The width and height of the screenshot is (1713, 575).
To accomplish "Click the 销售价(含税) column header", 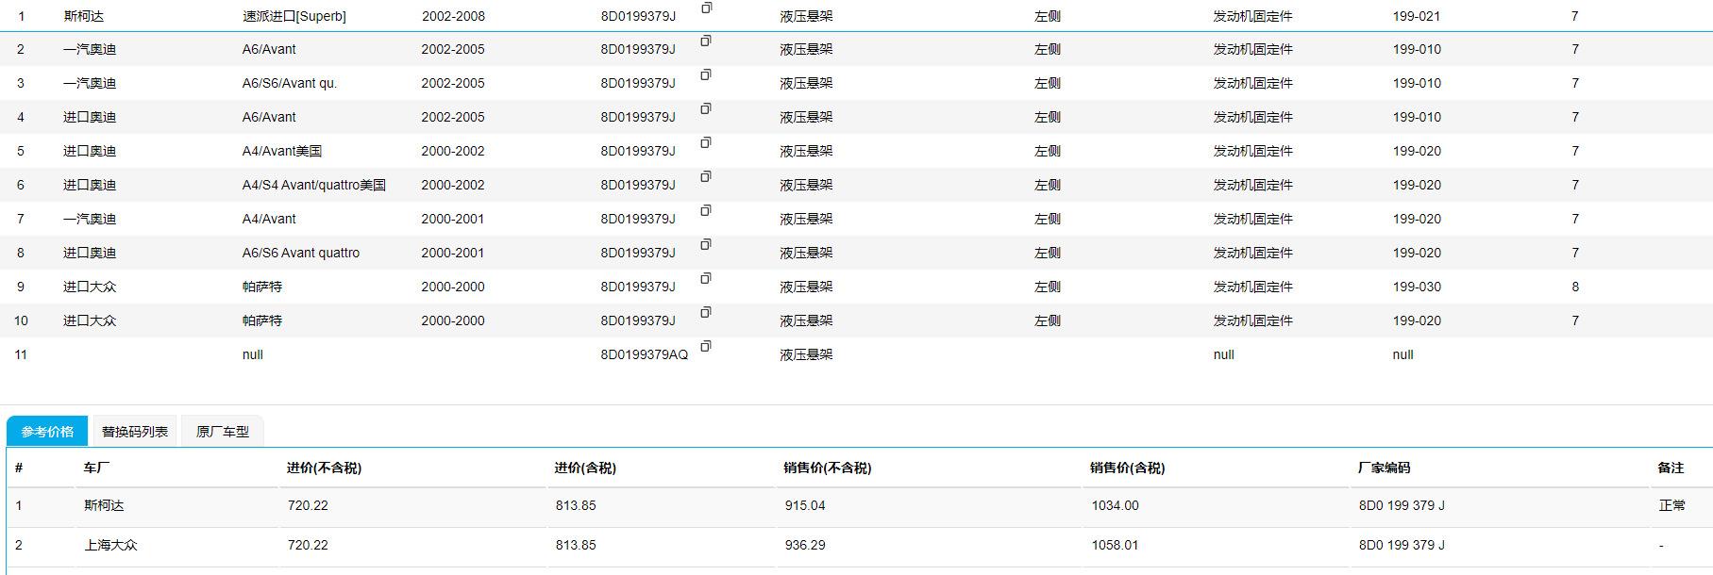I will pos(1127,468).
